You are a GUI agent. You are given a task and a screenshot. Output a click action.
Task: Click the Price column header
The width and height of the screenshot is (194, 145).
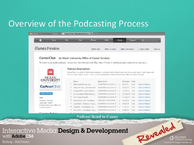pos(133,81)
